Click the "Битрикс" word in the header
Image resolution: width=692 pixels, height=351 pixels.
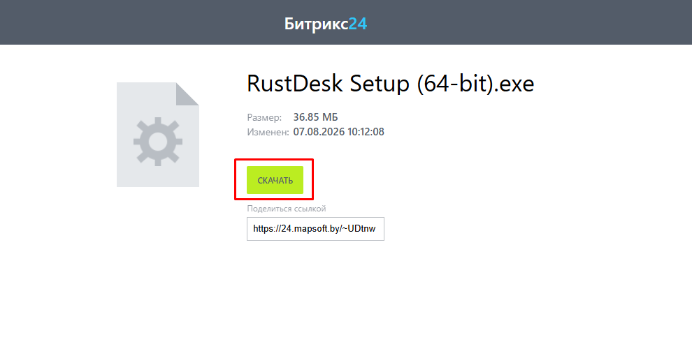317,24
